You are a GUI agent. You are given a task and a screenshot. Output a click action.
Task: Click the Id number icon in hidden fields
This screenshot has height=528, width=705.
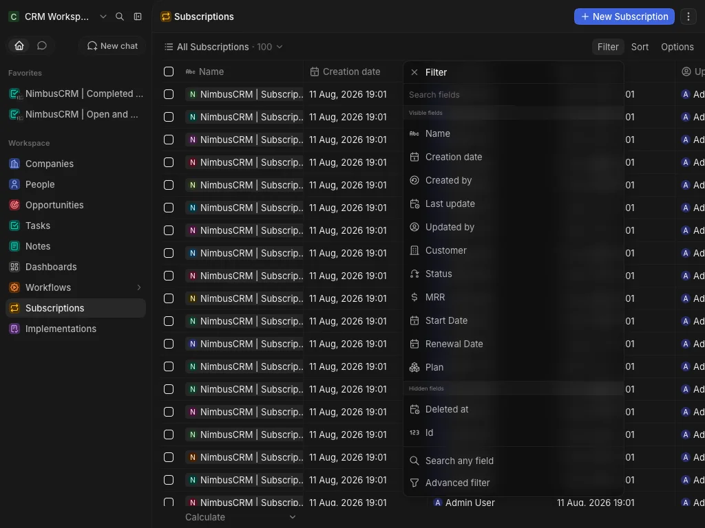(414, 433)
